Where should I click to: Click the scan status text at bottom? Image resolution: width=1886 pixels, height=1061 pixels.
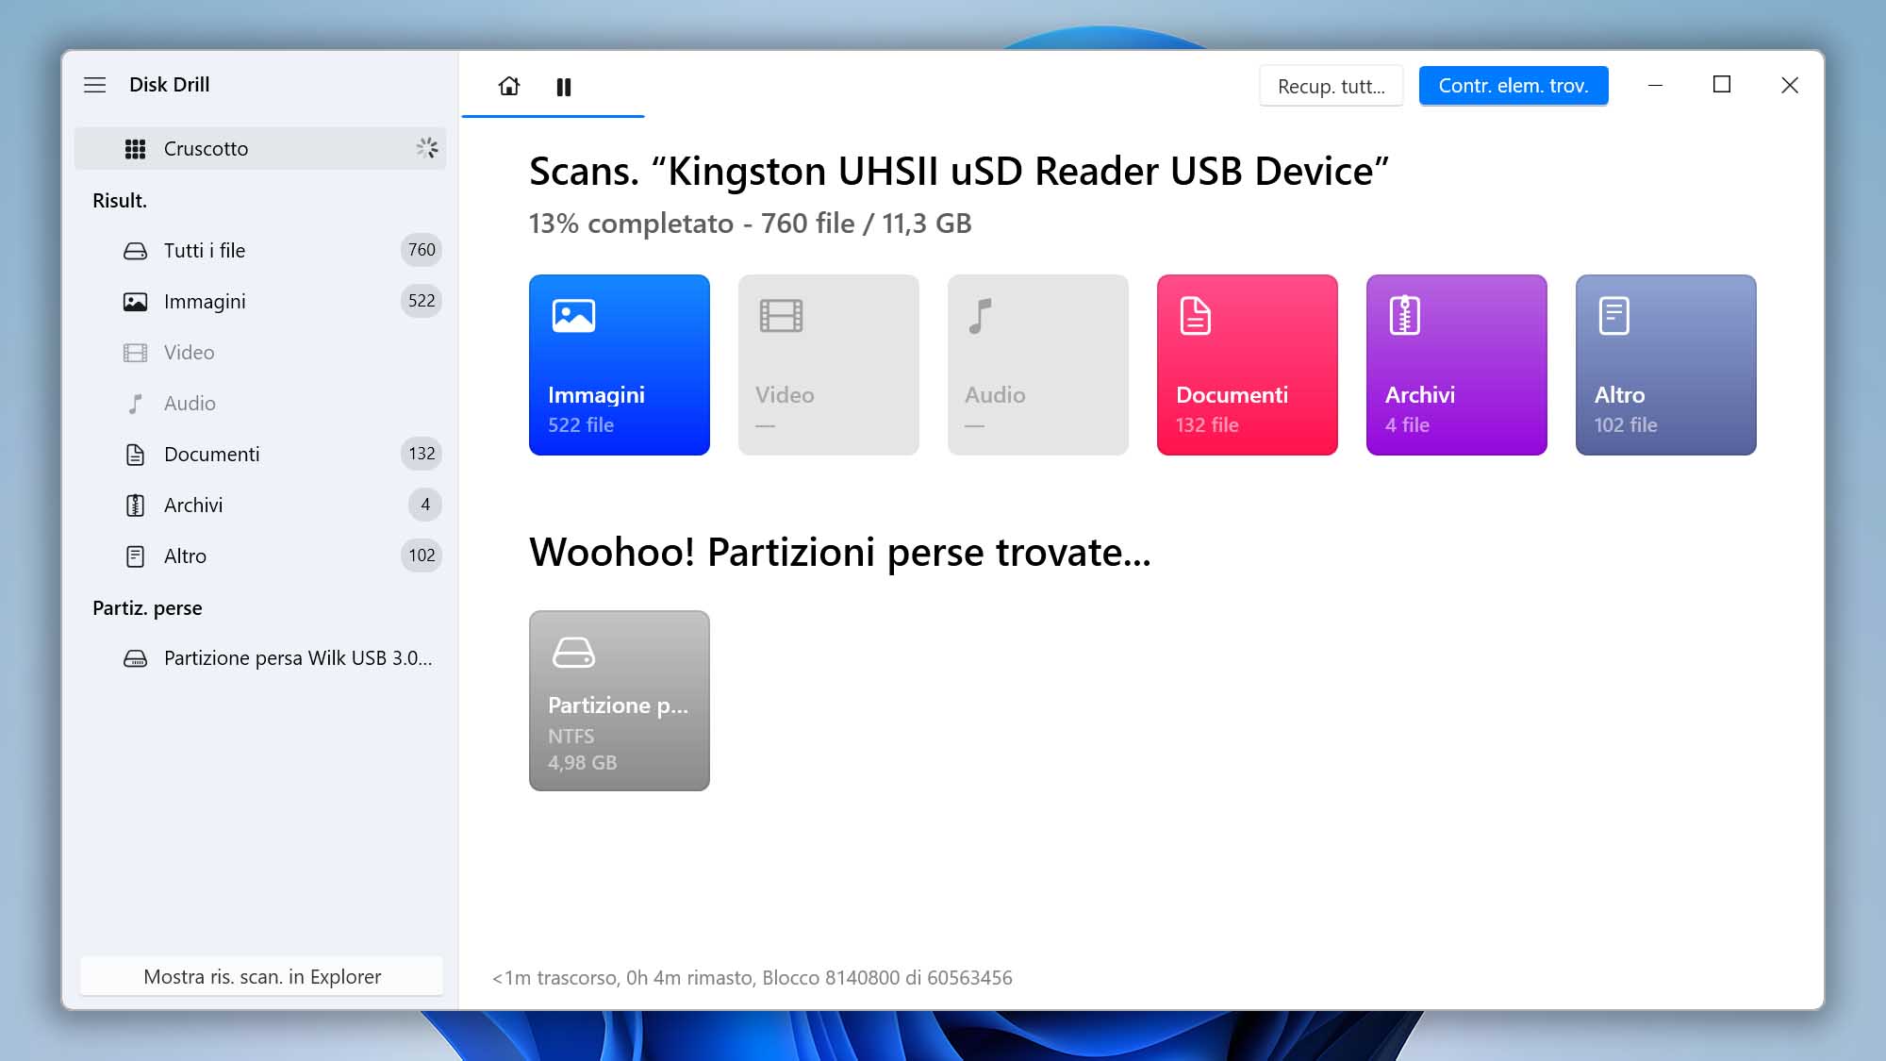click(x=753, y=978)
